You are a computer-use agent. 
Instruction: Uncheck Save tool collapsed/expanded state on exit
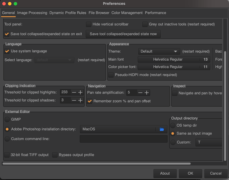pyautogui.click(x=7, y=34)
